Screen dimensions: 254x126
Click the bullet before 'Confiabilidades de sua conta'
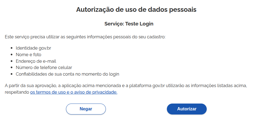(12, 74)
